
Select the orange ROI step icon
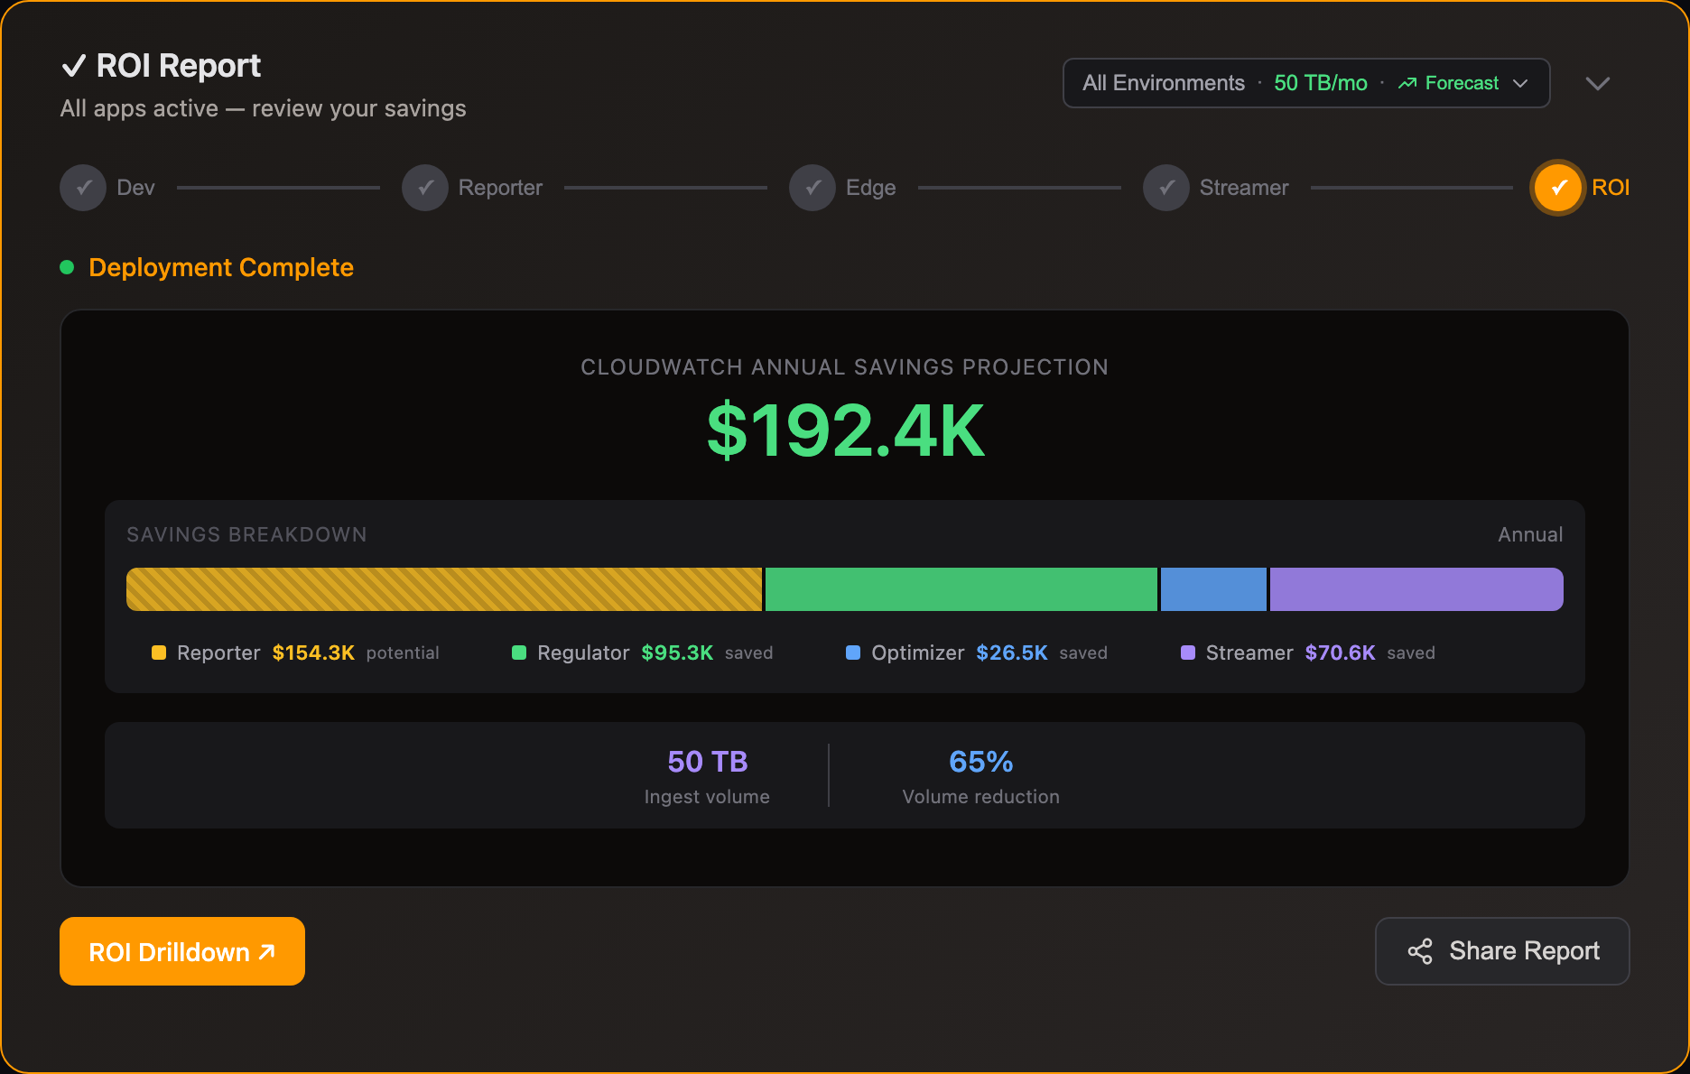[x=1556, y=187]
